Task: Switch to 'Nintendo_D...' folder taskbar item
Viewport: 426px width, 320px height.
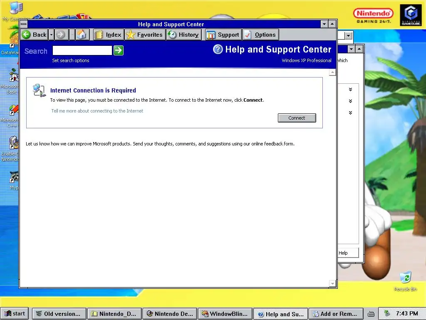Action: pos(115,314)
